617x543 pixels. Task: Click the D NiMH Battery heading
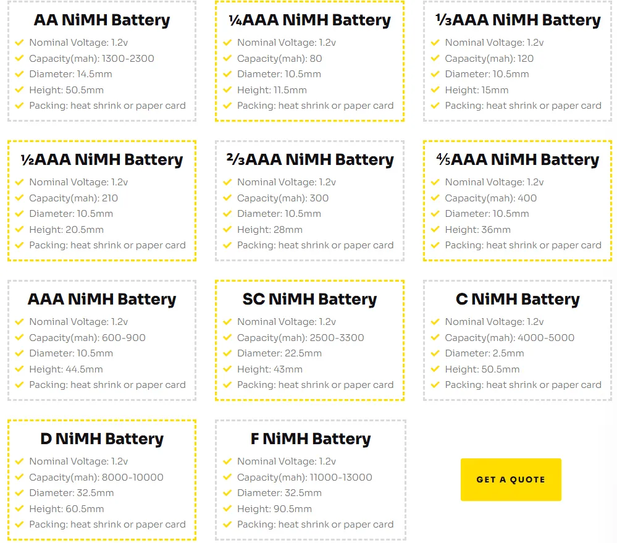click(x=102, y=439)
